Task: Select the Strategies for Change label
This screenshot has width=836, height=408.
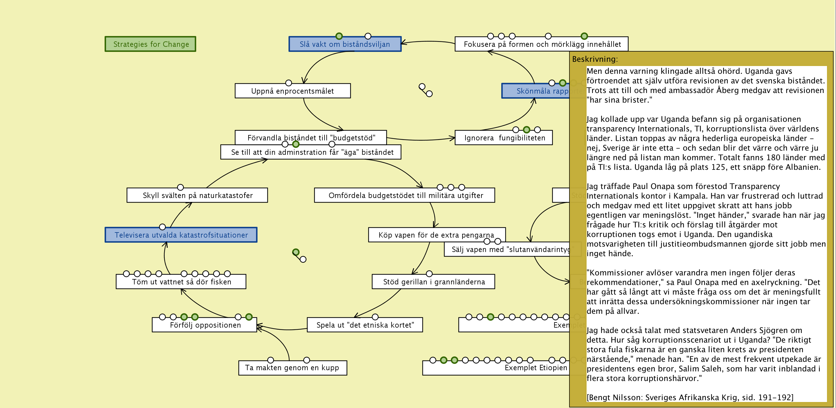Action: coord(151,44)
